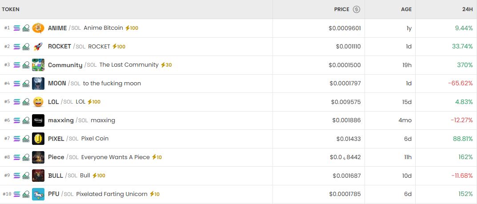Click the DEX icon on the PIXEL row
Image resolution: width=477 pixels, height=204 pixels.
[x=26, y=139]
